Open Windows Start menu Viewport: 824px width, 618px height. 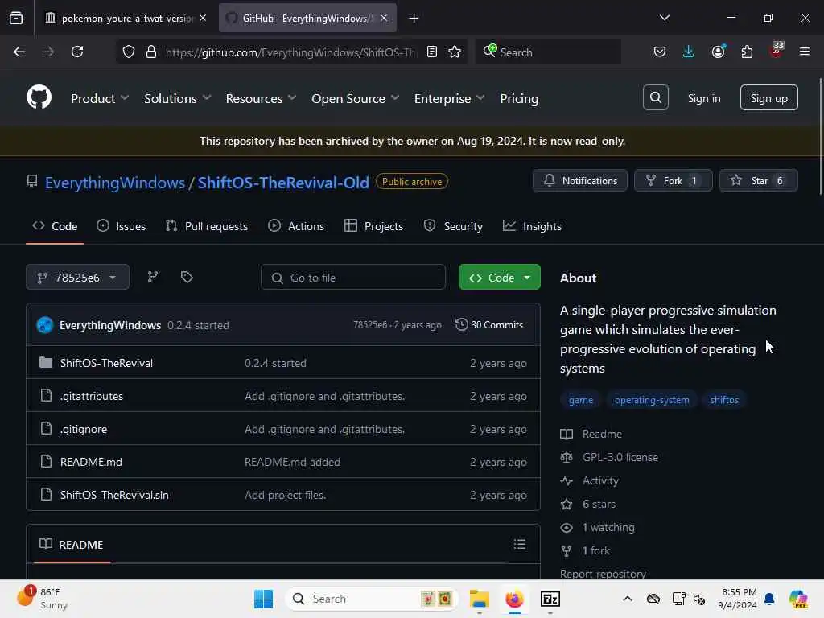(x=263, y=599)
